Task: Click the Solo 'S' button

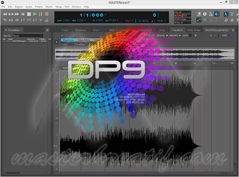Action: point(205,20)
